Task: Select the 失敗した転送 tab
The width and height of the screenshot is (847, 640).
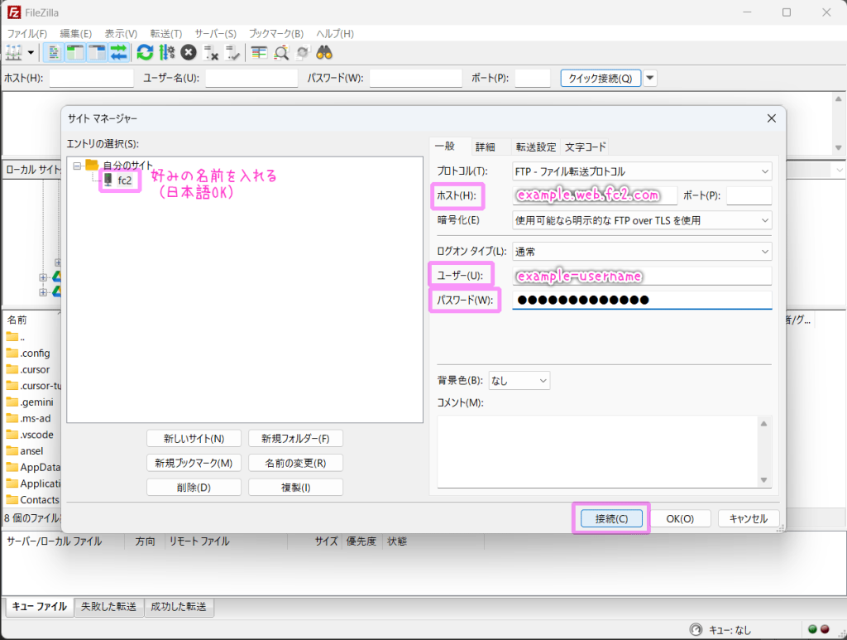Action: pyautogui.click(x=108, y=607)
